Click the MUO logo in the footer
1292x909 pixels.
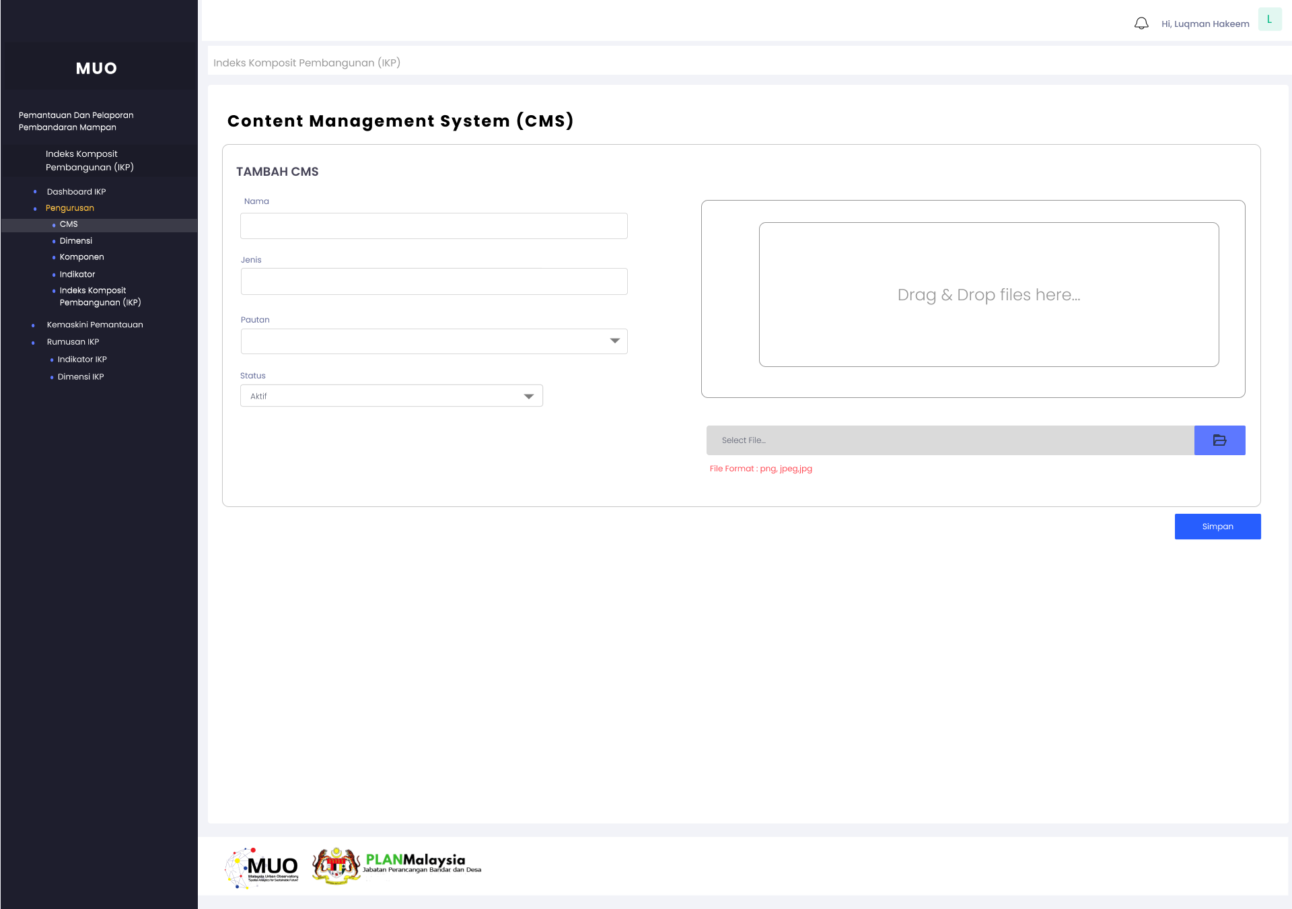click(262, 867)
